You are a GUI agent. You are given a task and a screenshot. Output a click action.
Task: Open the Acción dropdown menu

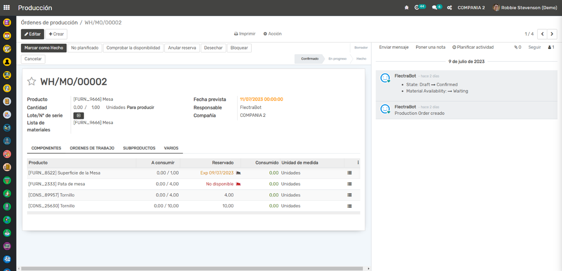tap(272, 34)
